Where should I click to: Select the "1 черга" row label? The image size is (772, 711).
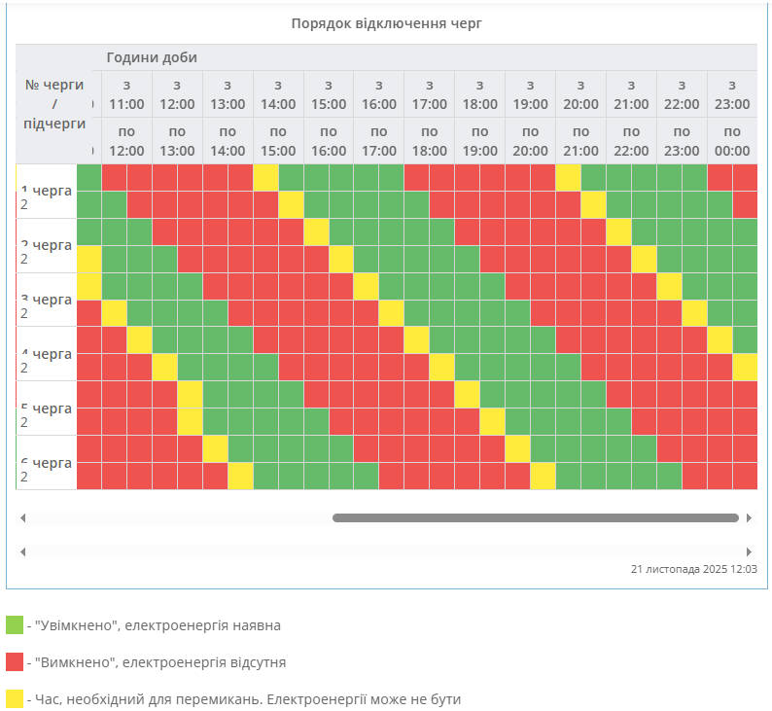coord(50,191)
